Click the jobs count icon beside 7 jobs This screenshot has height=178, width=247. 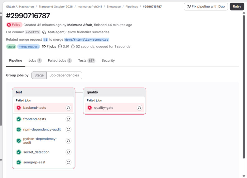pos(44,47)
